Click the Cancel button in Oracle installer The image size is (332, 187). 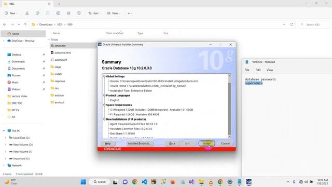point(225,143)
